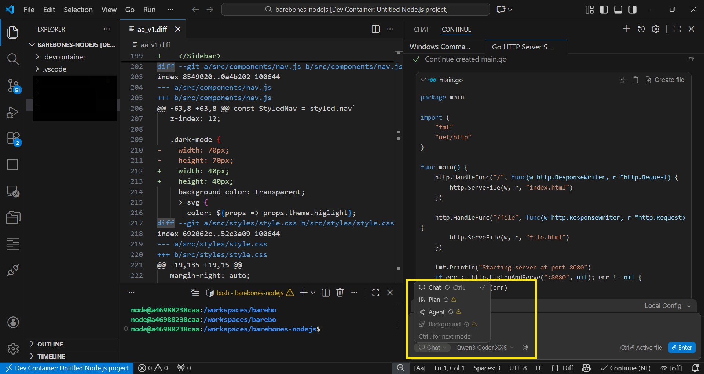Go back in navigation history
This screenshot has height=374, width=704.
195,10
